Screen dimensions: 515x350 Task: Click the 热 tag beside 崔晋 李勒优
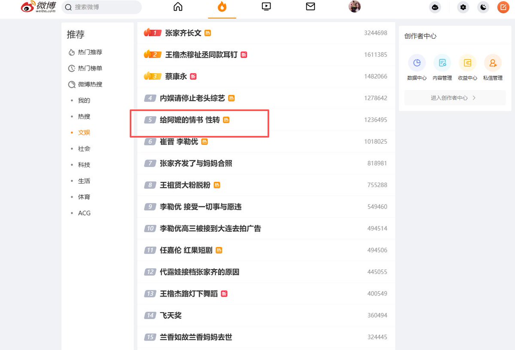tap(204, 141)
